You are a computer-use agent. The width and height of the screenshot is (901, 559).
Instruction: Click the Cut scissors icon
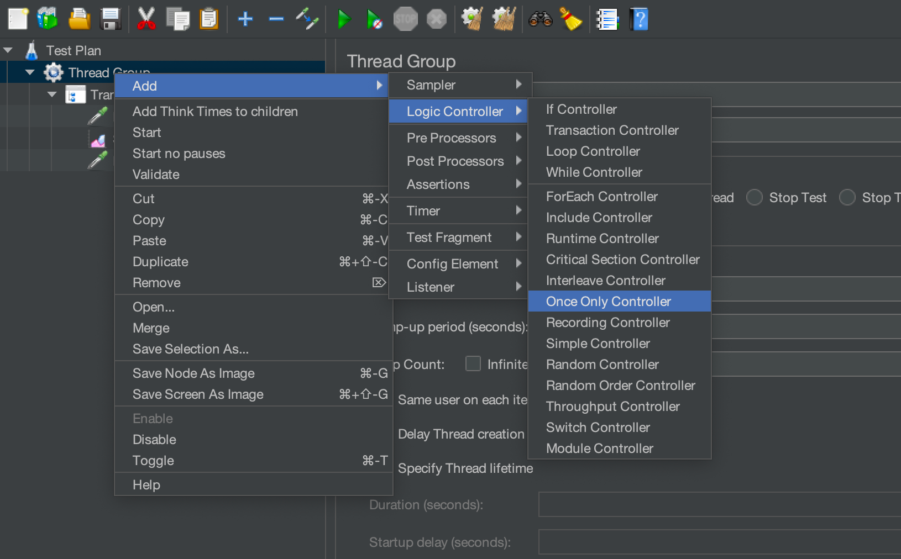tap(146, 19)
